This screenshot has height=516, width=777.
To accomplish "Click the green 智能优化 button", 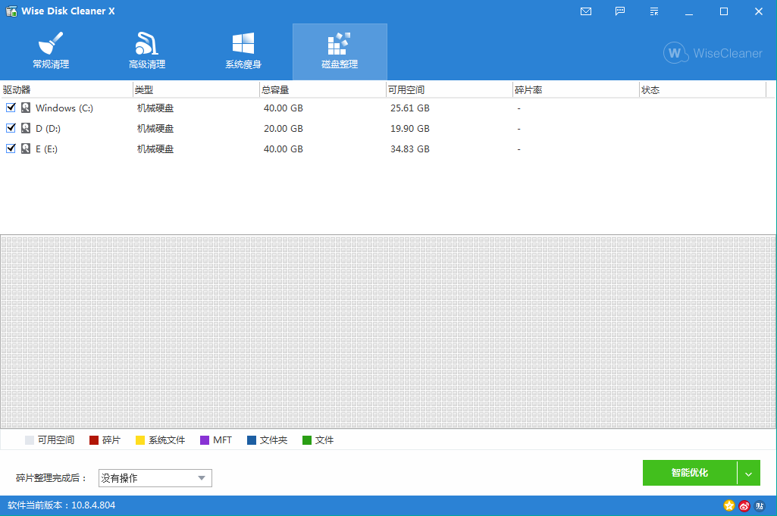I will [689, 473].
